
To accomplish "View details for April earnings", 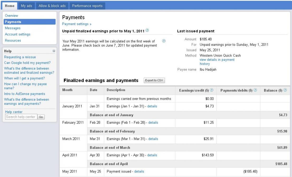I will click(x=152, y=155).
